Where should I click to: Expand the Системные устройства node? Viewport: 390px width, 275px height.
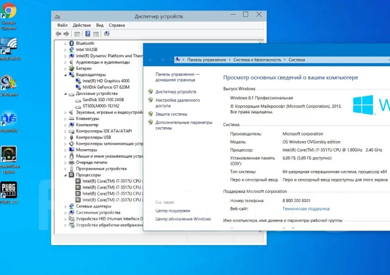65,213
